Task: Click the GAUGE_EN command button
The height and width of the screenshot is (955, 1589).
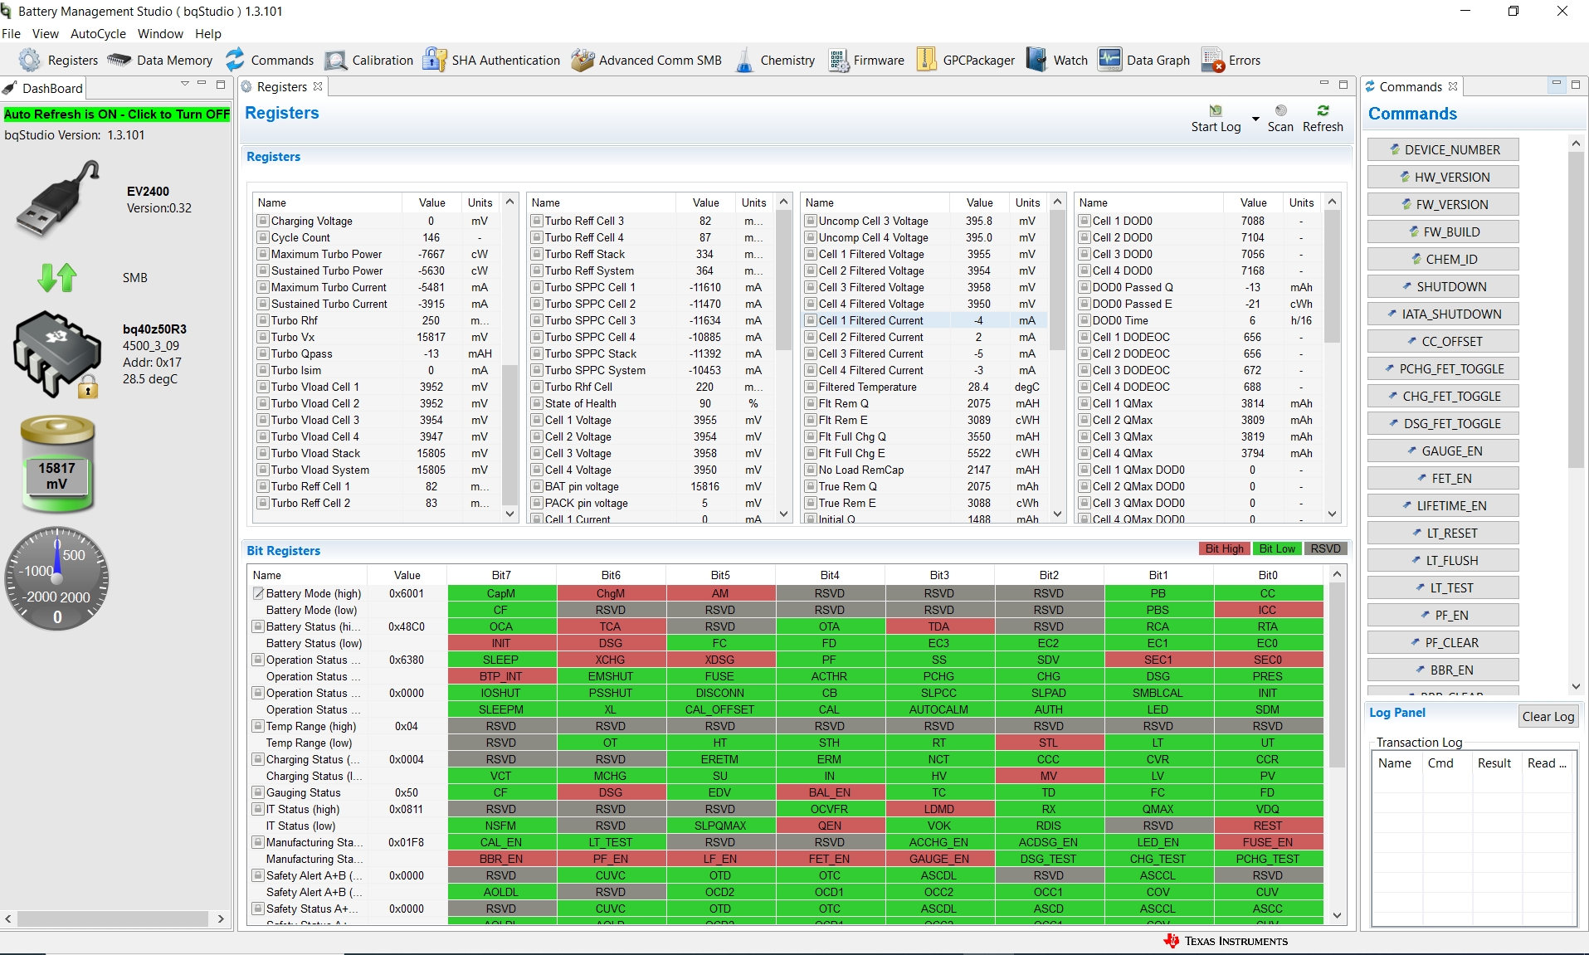Action: pyautogui.click(x=1443, y=451)
